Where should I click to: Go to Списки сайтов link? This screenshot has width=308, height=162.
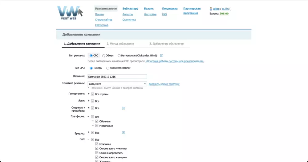[x=103, y=20]
